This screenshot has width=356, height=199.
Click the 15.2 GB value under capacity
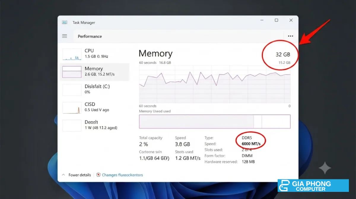pyautogui.click(x=284, y=63)
